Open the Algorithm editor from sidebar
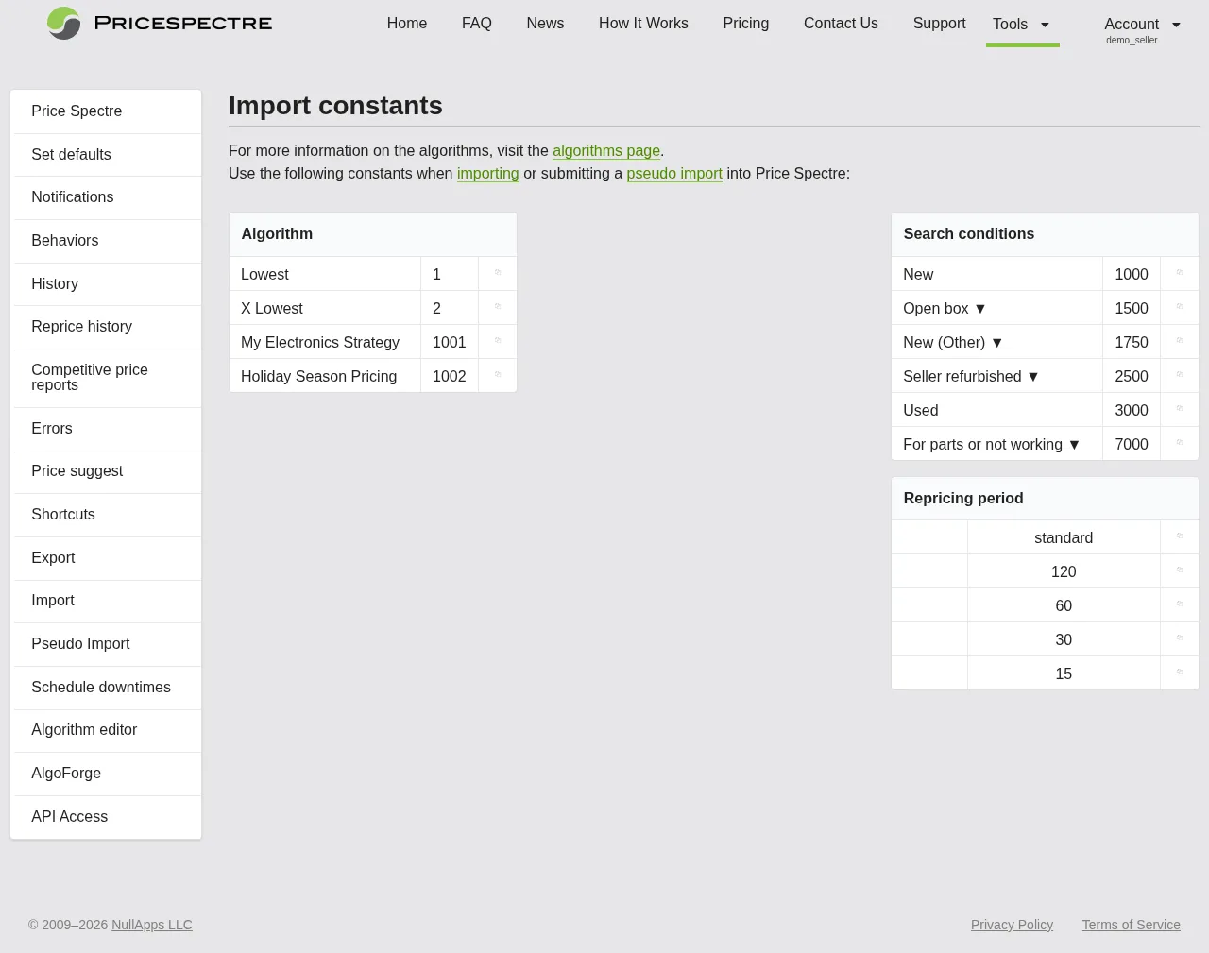The image size is (1209, 953). (x=84, y=730)
